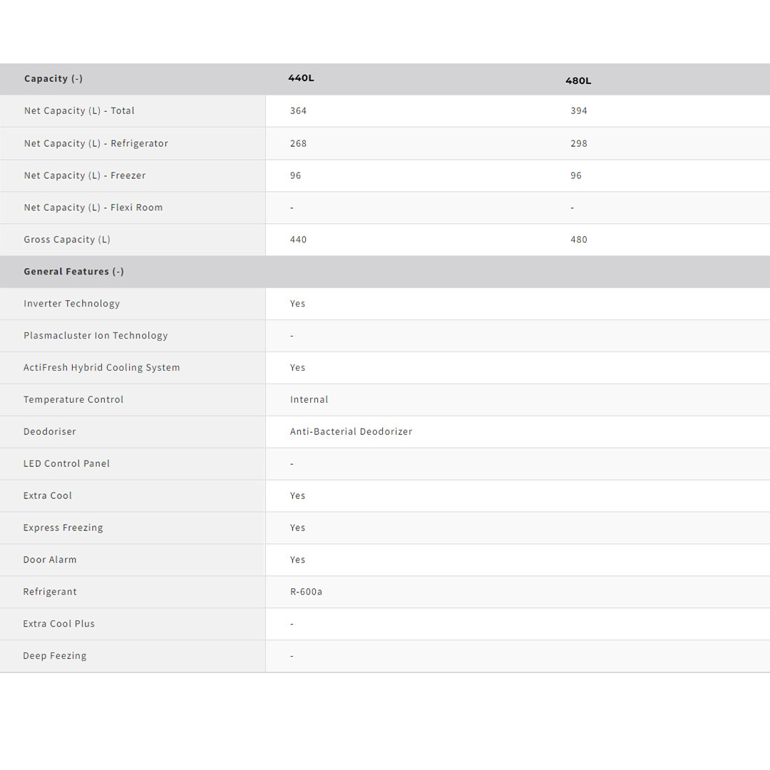Click the R-600a refrigerant value

[x=306, y=592]
